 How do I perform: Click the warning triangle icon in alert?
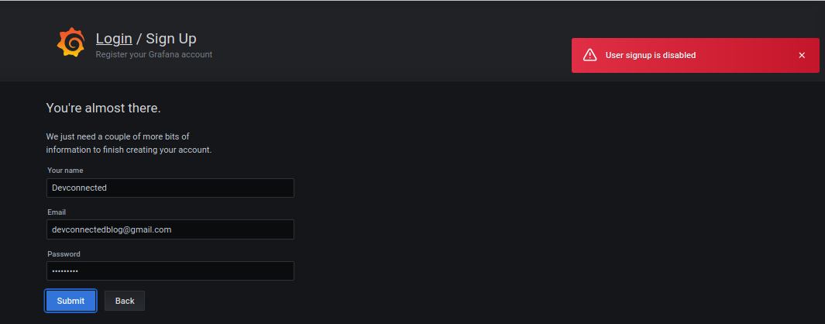point(590,55)
